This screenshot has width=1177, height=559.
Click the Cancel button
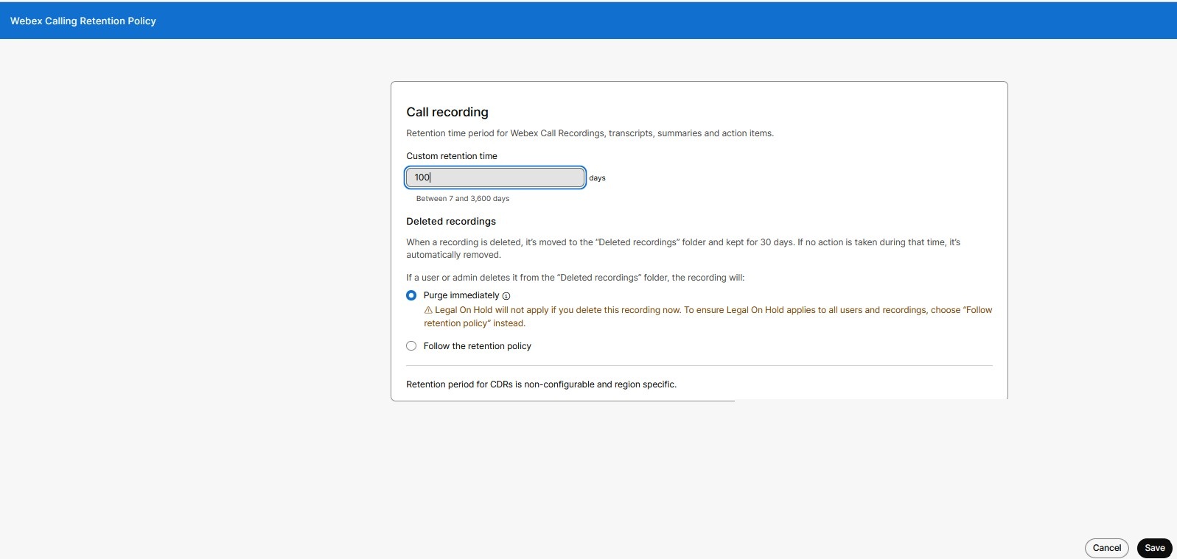(x=1107, y=548)
